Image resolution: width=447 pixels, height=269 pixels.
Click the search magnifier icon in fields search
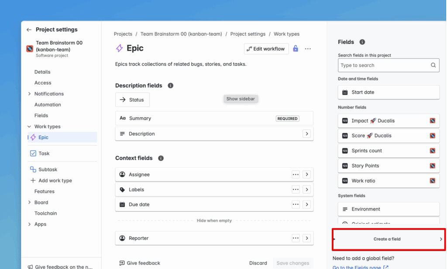tap(433, 65)
